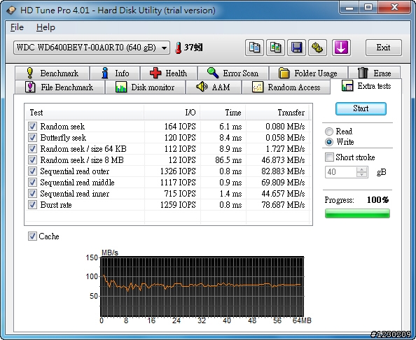Image resolution: width=416 pixels, height=340 pixels.
Task: Click the 69.809 MB/s transfer value
Action: 283,183
